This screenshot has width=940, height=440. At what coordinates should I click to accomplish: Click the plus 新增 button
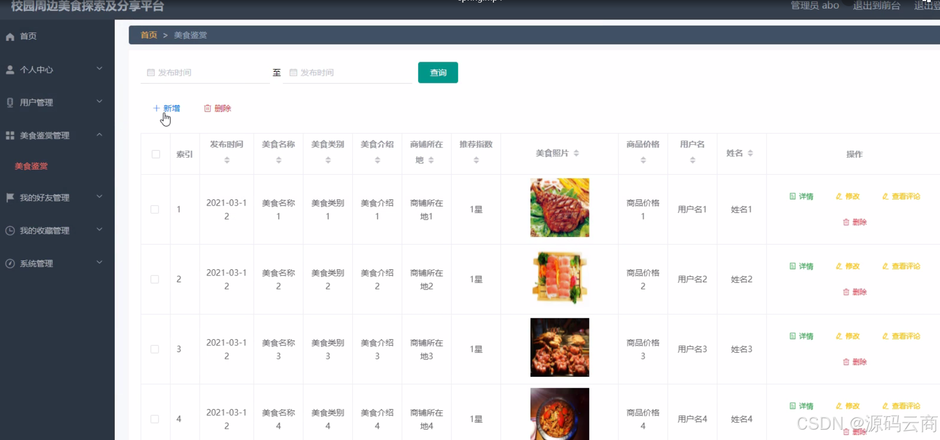click(166, 108)
